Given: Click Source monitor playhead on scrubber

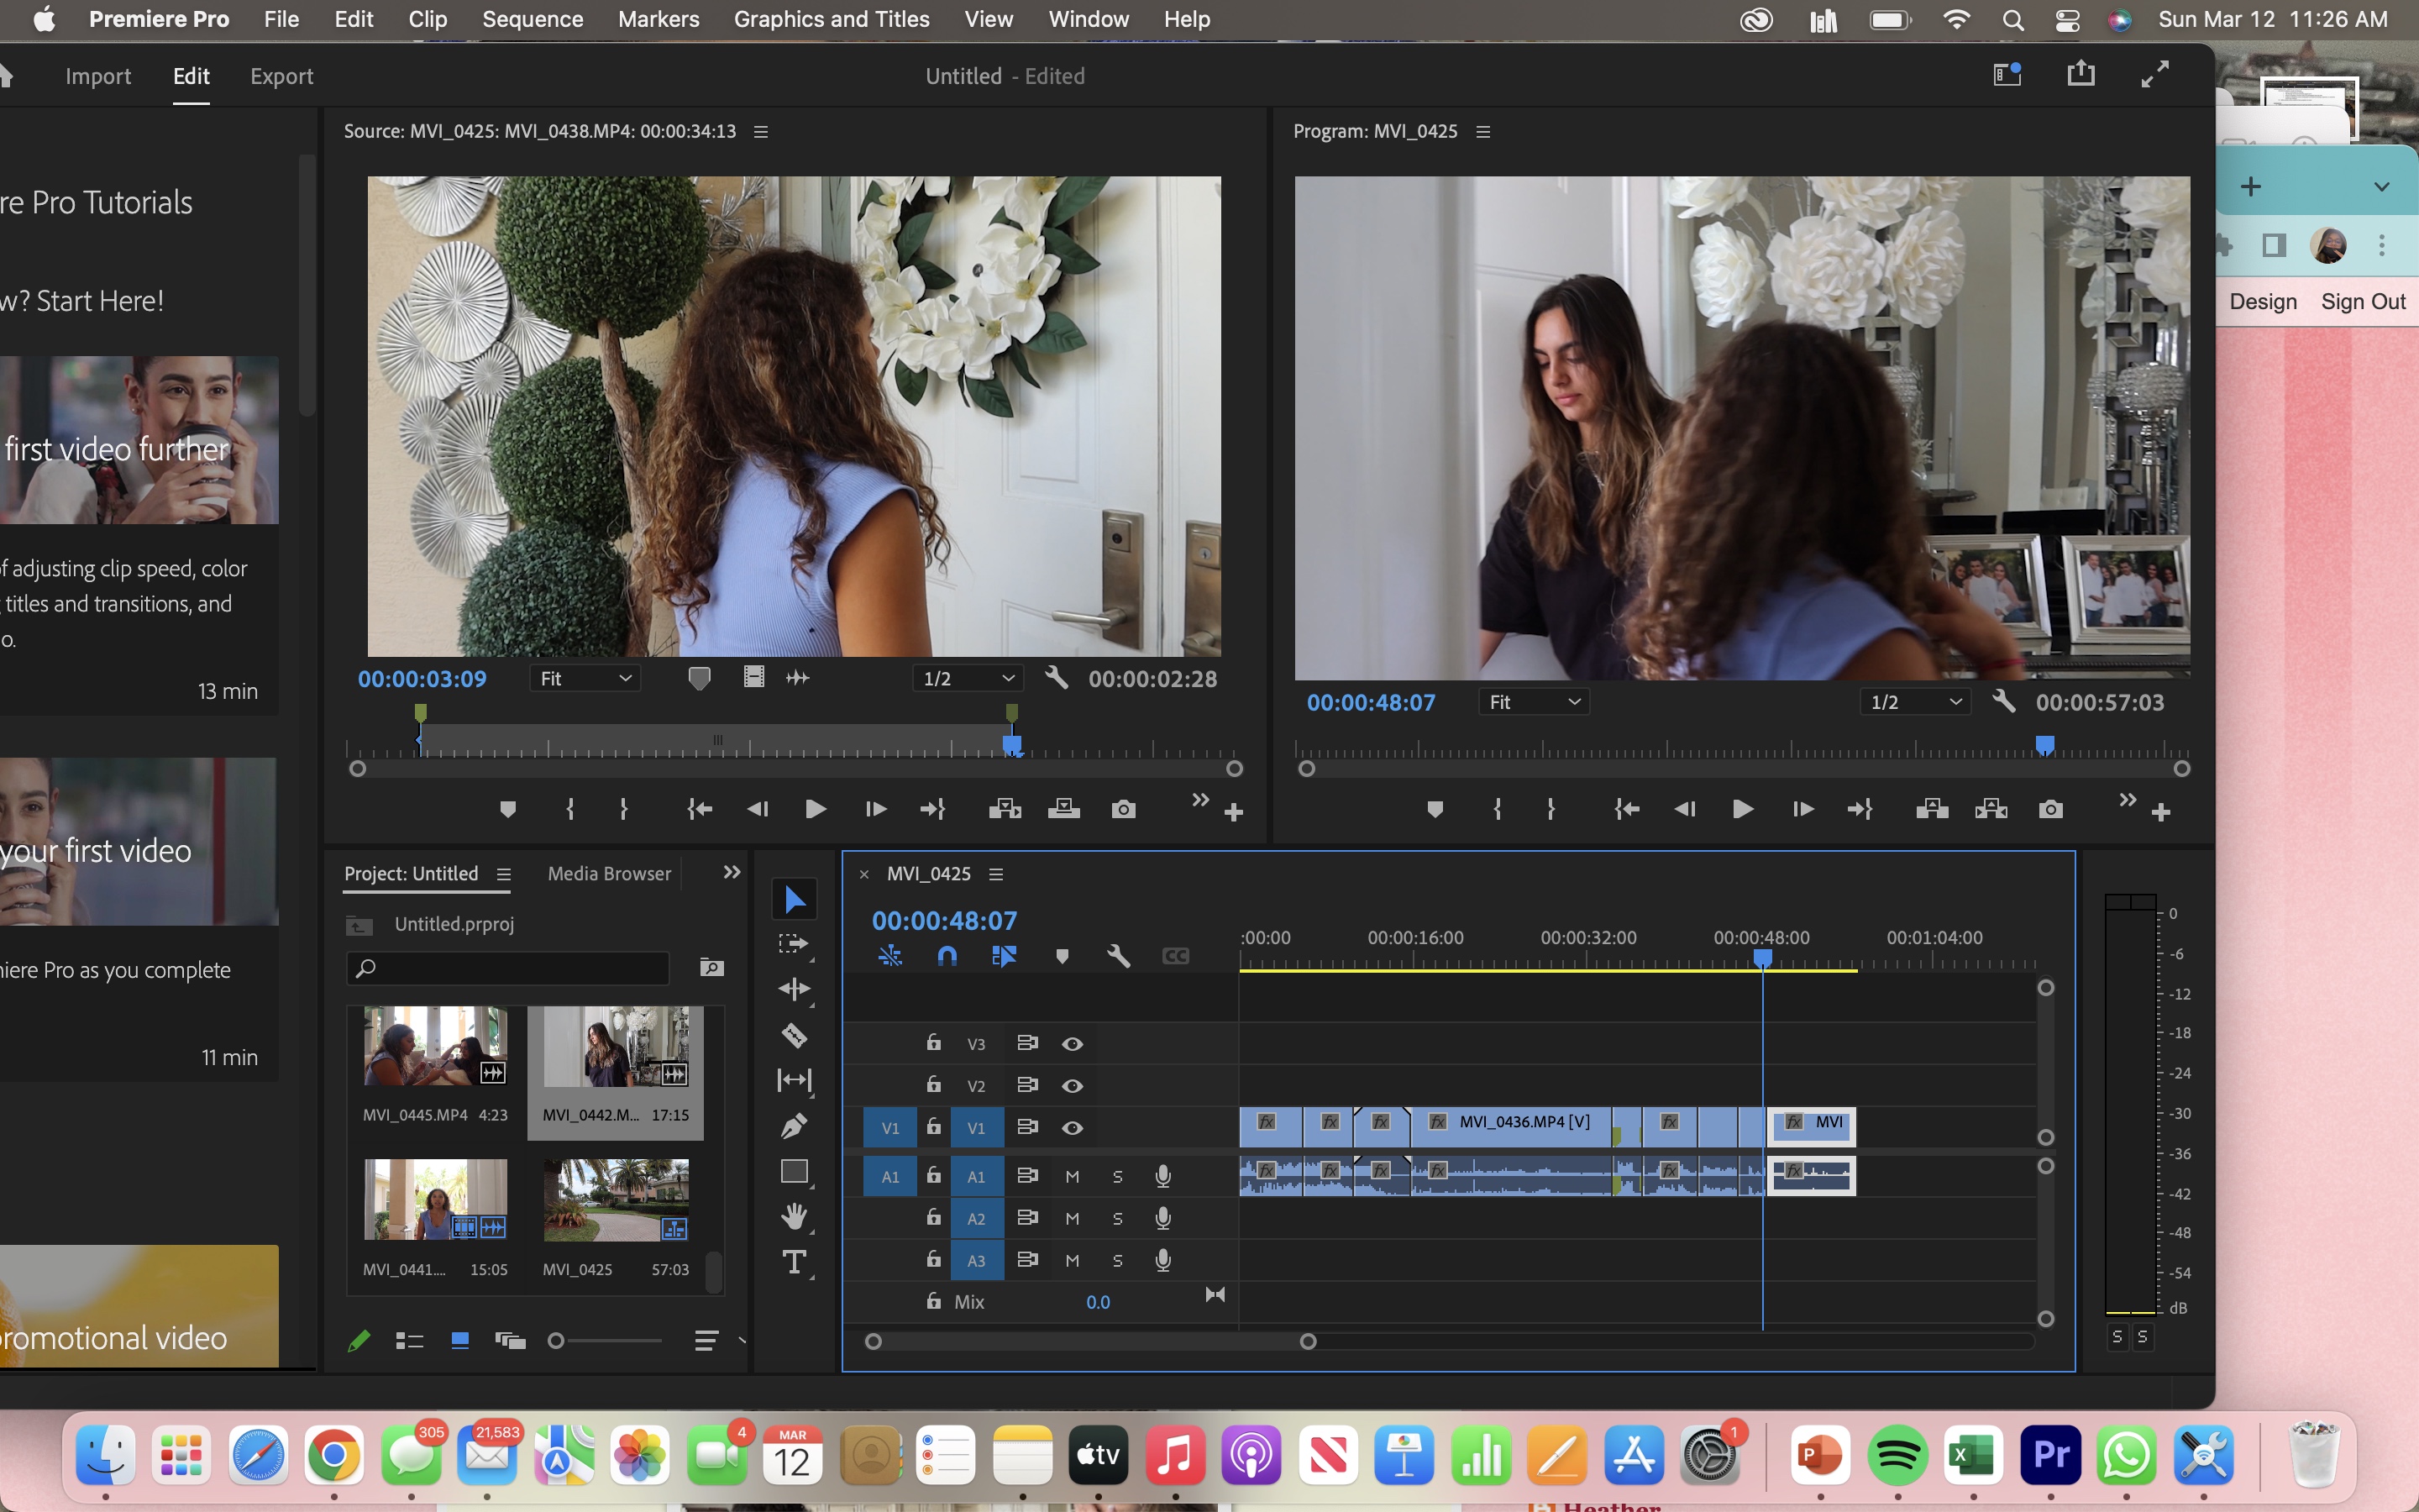Looking at the screenshot, I should [x=1011, y=745].
